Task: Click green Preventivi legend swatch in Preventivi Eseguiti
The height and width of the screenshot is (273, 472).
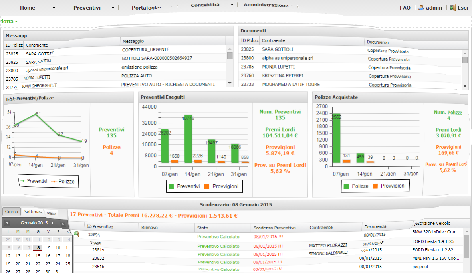Action: point(171,186)
